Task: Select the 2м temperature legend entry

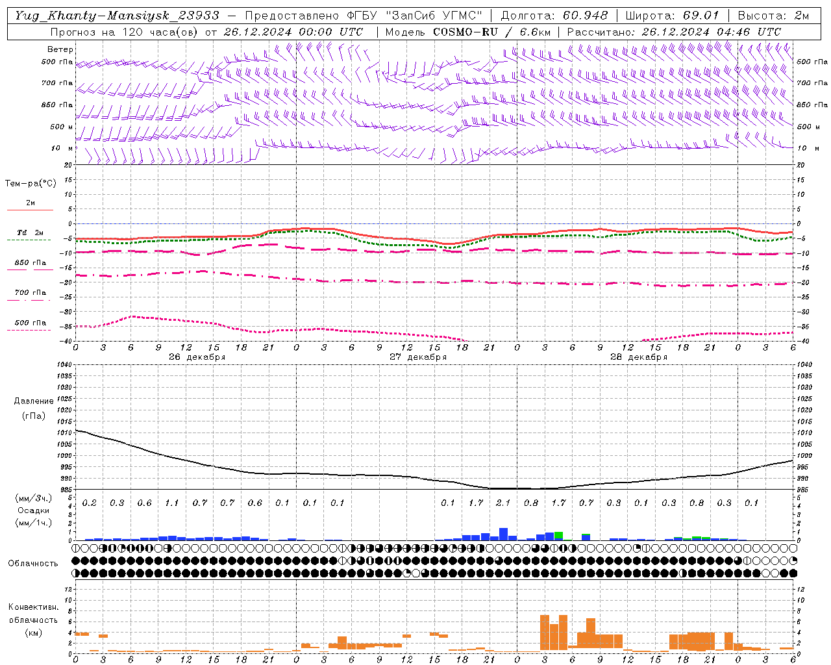Action: (30, 203)
